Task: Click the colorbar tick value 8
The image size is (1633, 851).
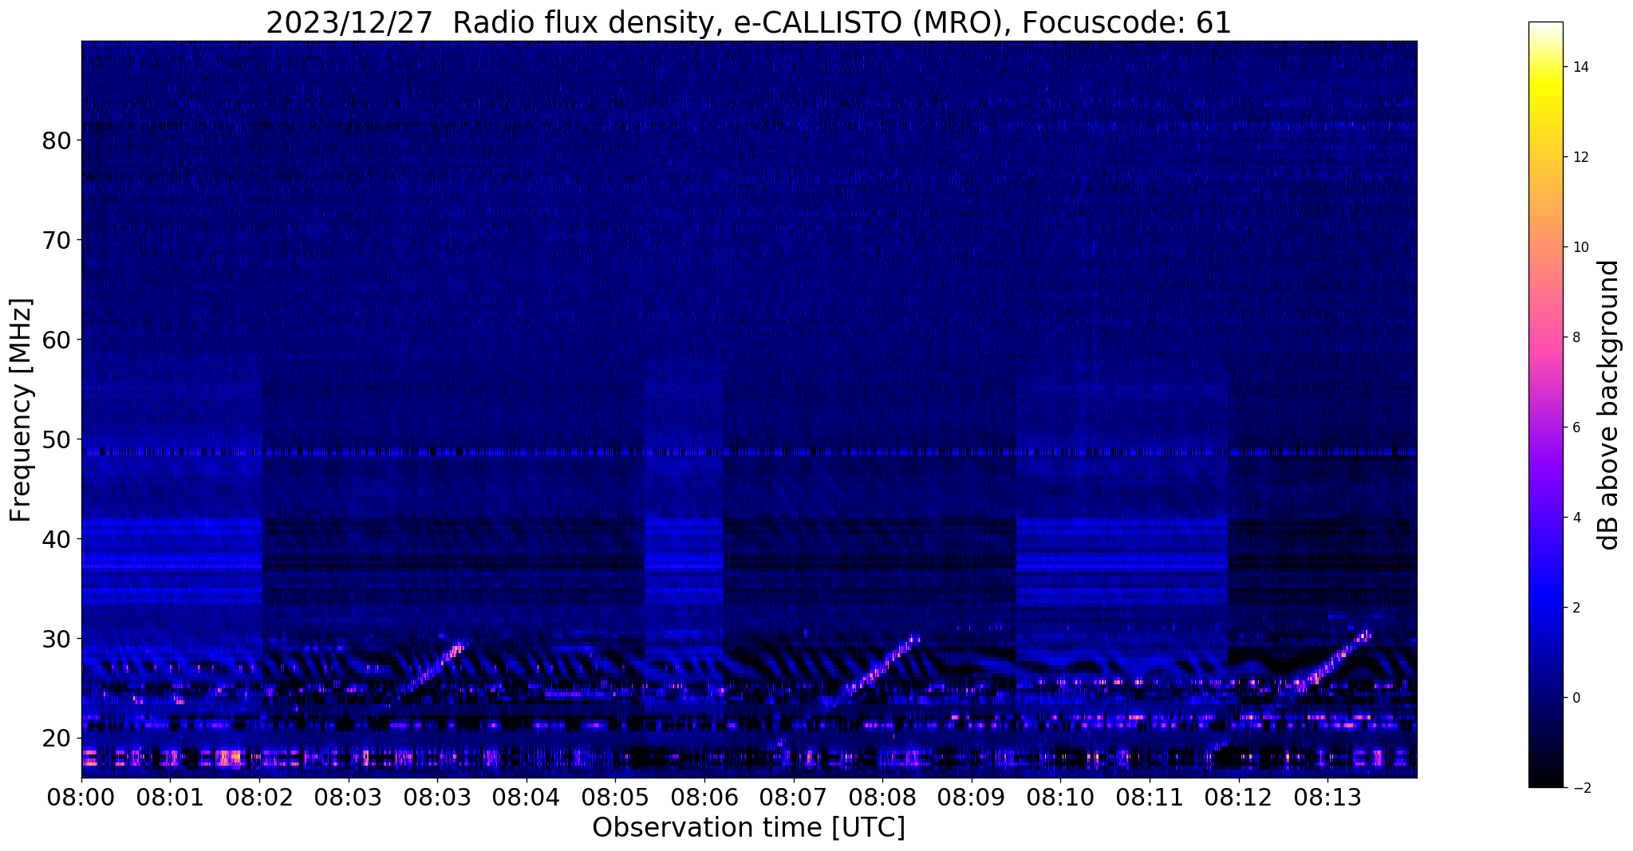Action: [x=1576, y=337]
